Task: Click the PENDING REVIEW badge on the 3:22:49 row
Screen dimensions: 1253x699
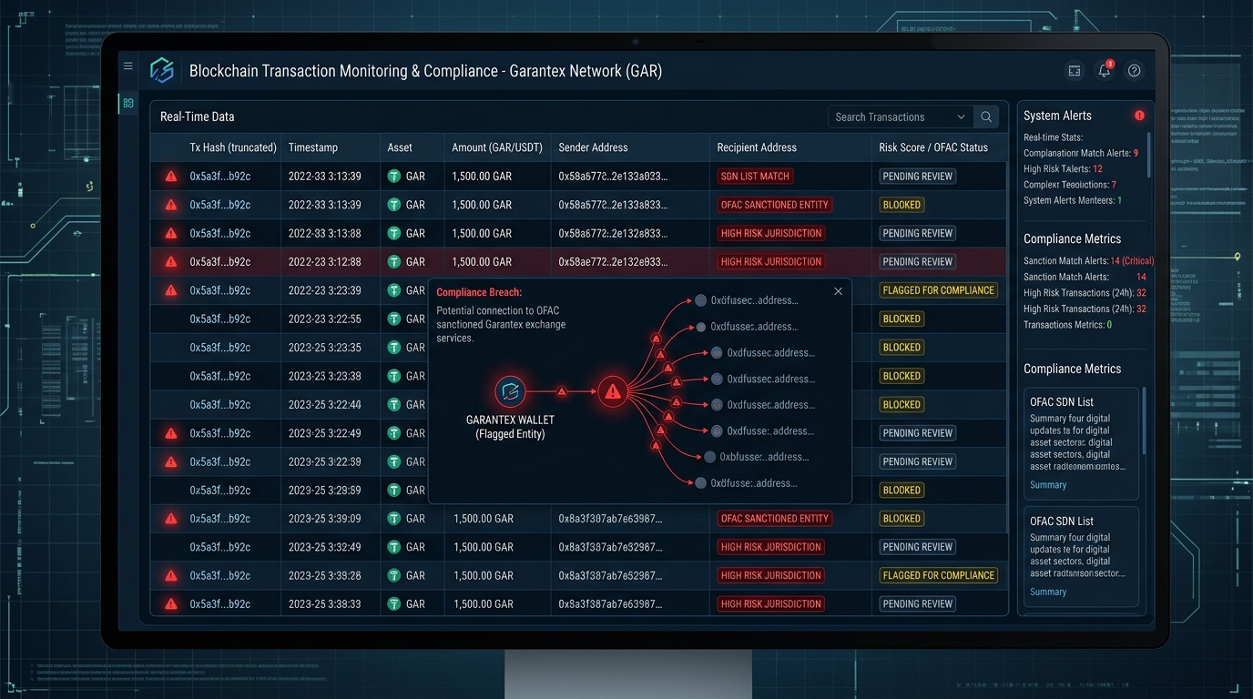Action: point(917,433)
